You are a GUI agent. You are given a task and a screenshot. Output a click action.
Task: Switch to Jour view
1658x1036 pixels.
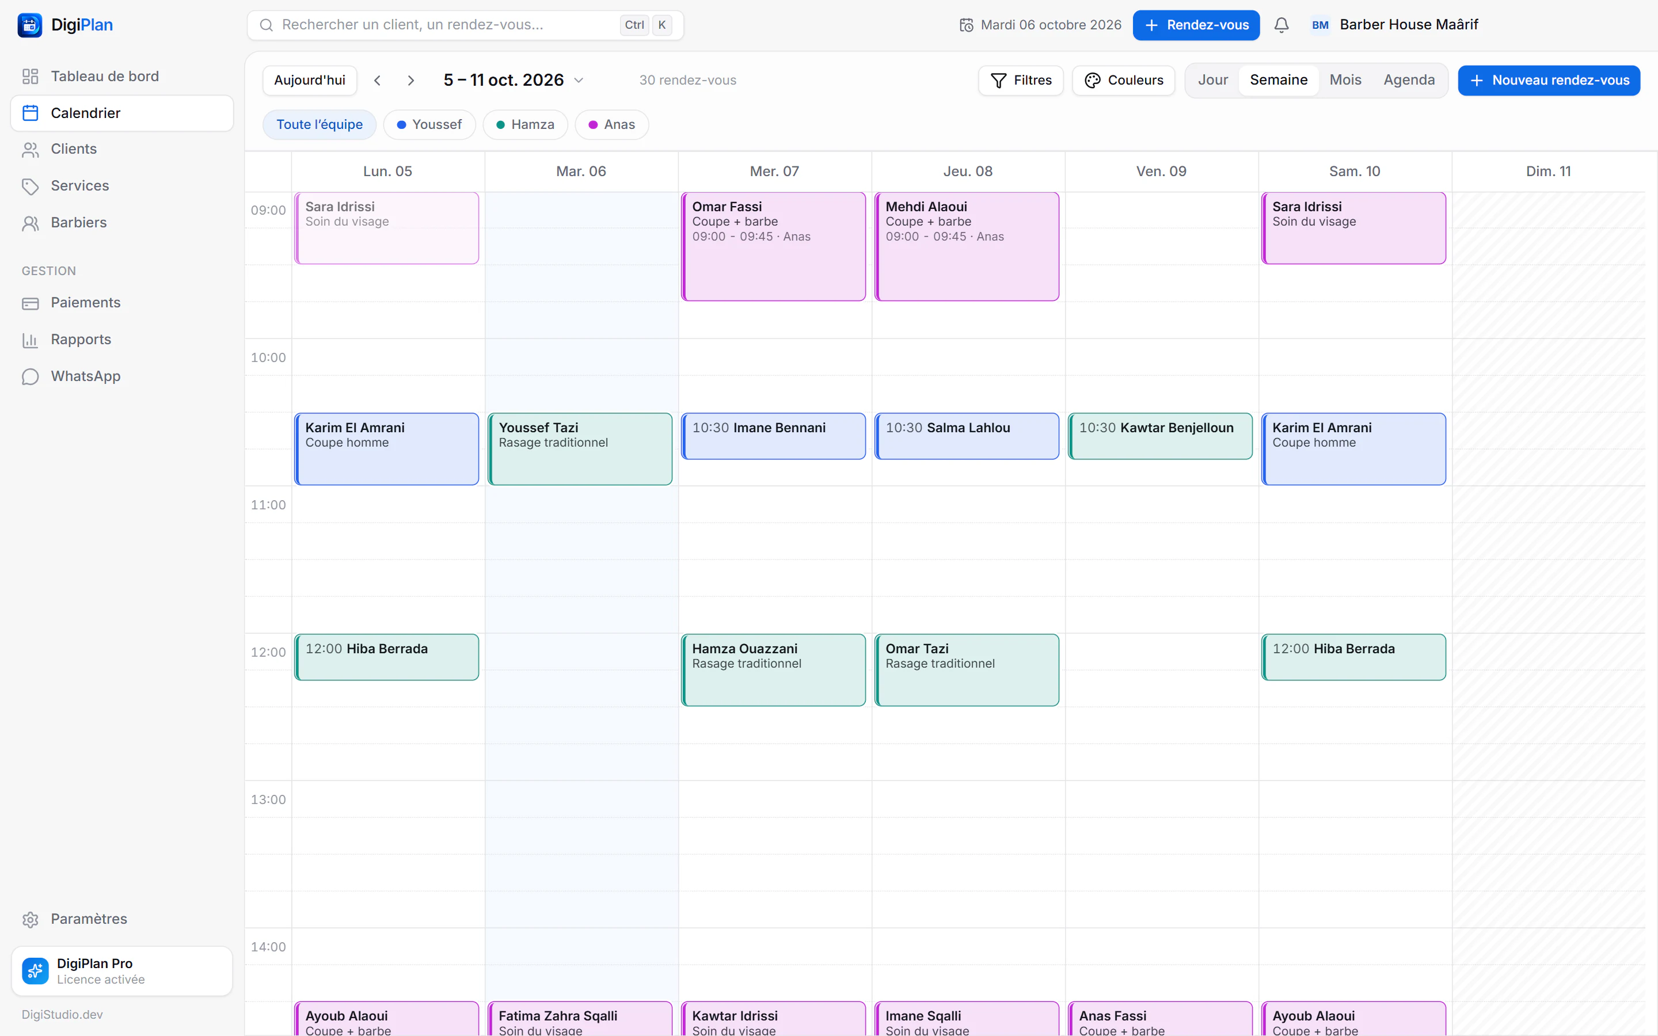pos(1212,80)
